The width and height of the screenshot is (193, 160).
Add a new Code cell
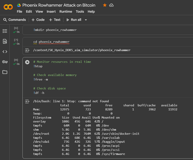(x=38, y=20)
